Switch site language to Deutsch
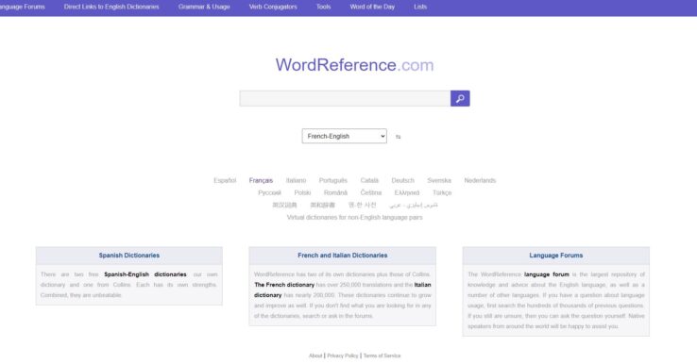 click(402, 180)
